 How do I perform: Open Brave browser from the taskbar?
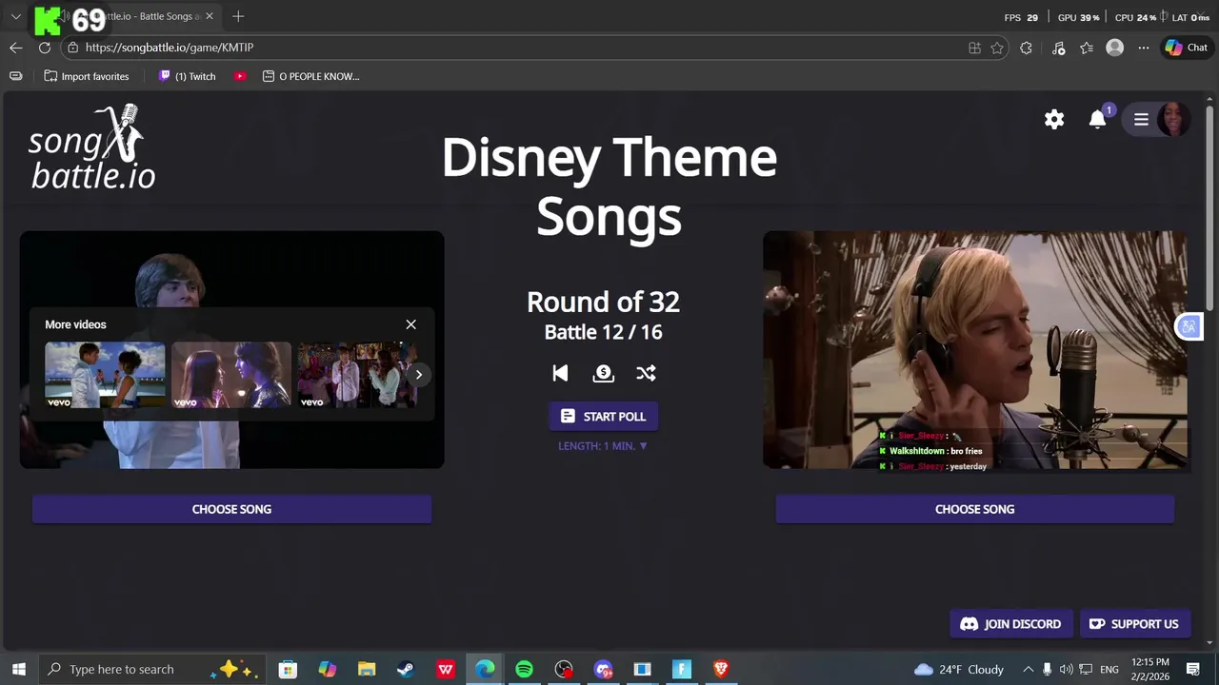[721, 669]
